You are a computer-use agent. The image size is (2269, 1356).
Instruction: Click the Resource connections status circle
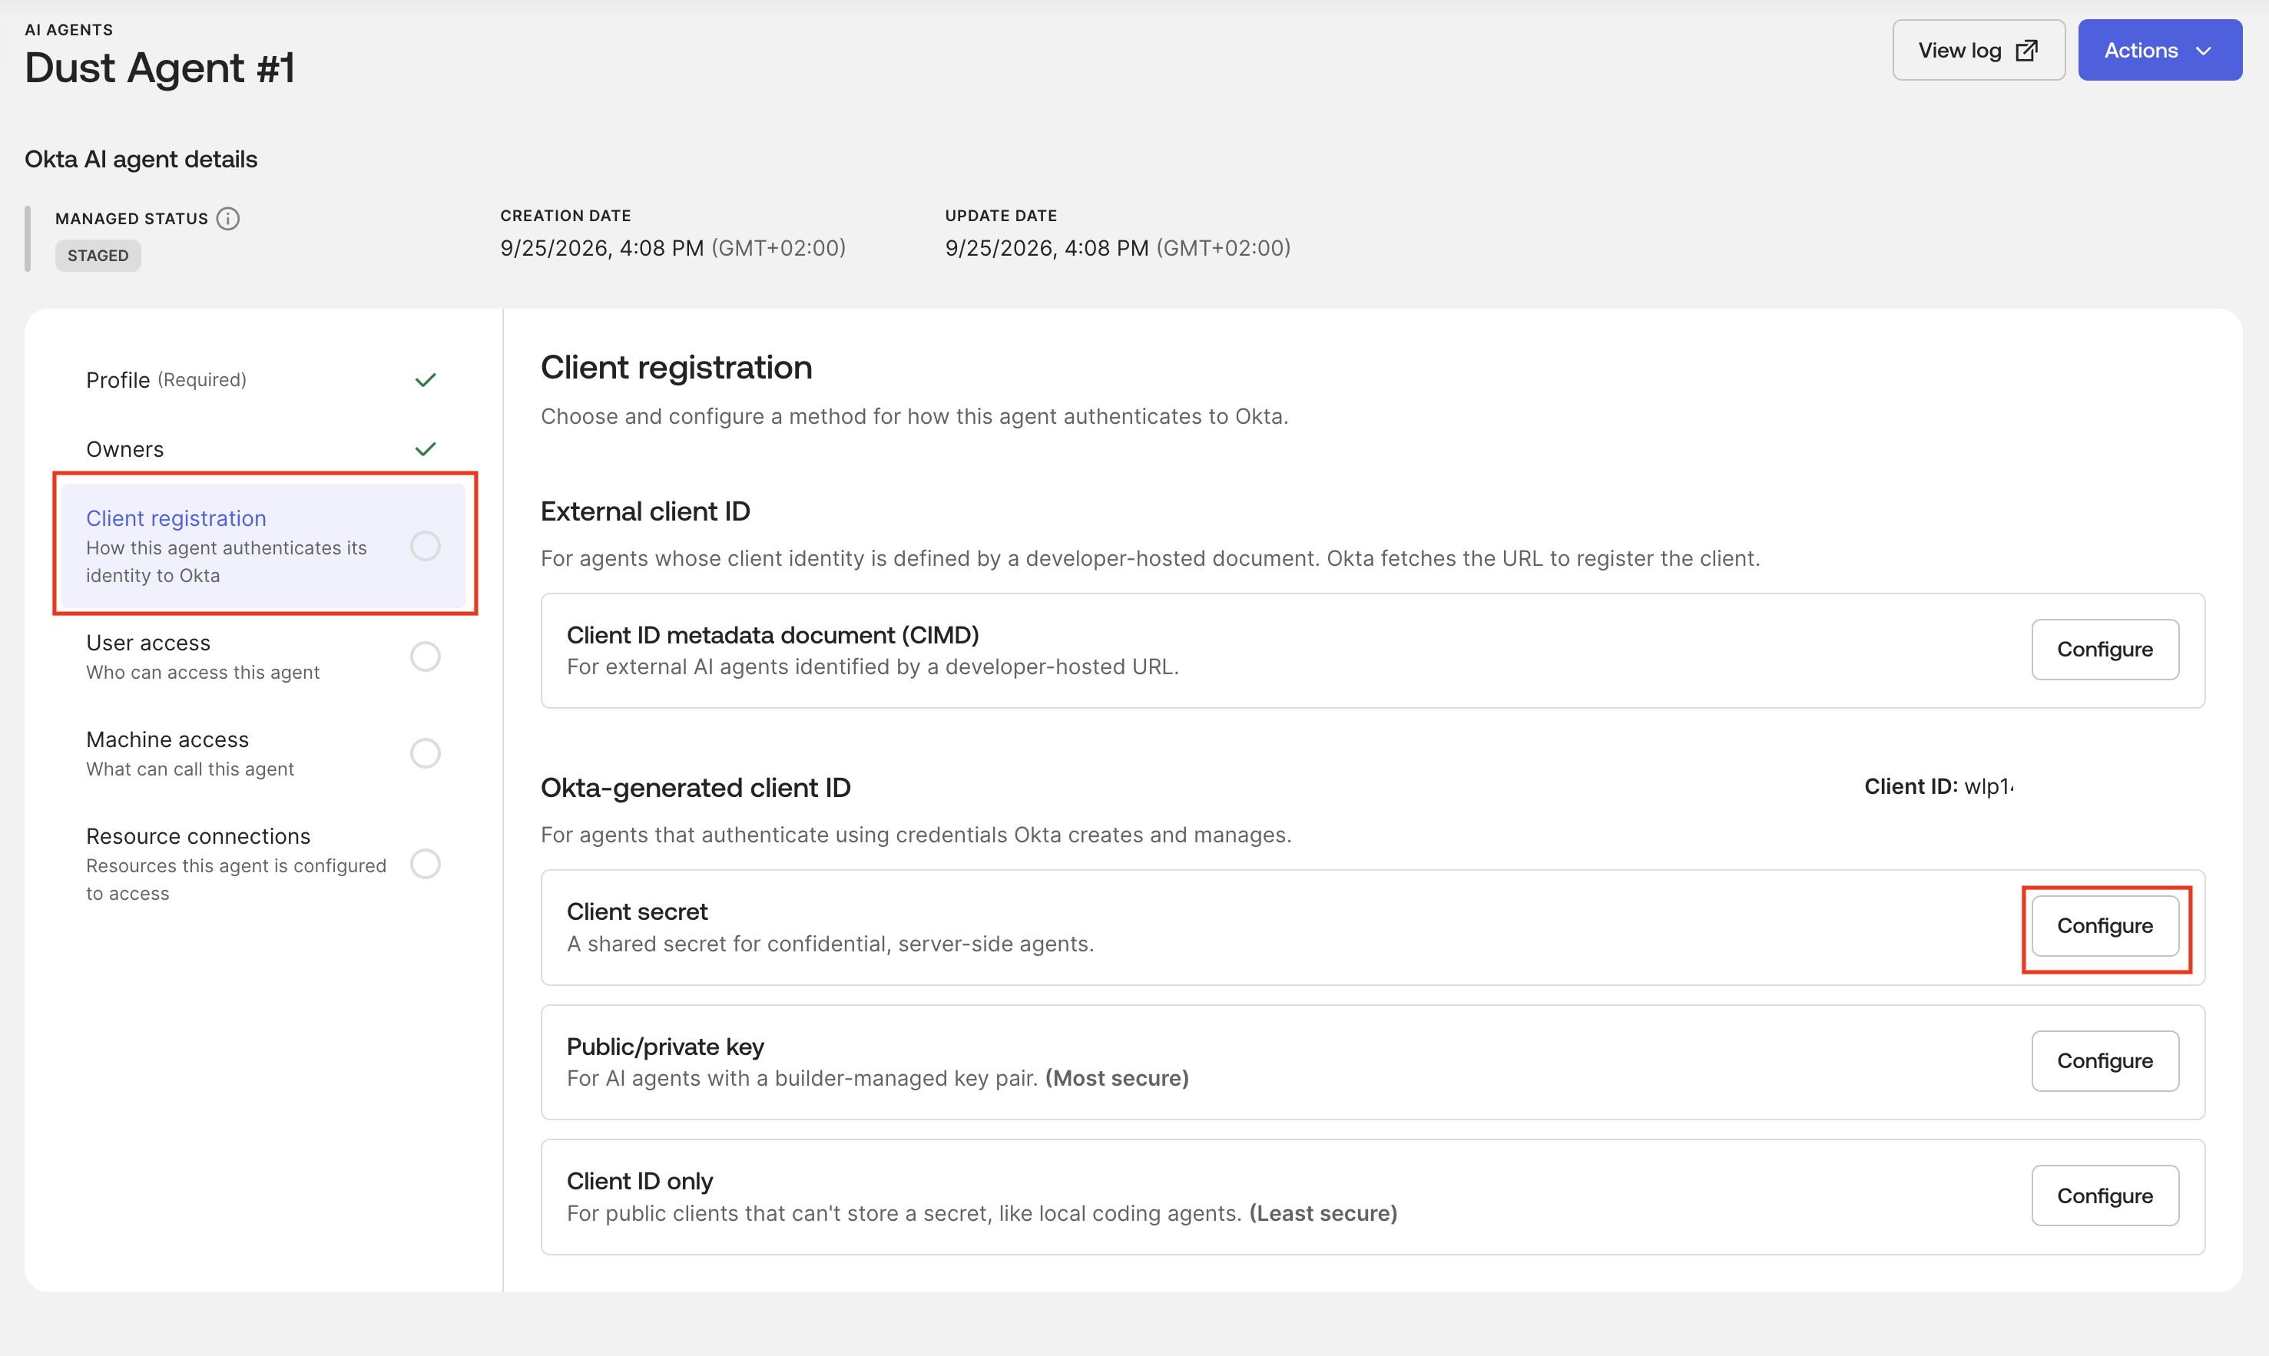click(x=425, y=865)
